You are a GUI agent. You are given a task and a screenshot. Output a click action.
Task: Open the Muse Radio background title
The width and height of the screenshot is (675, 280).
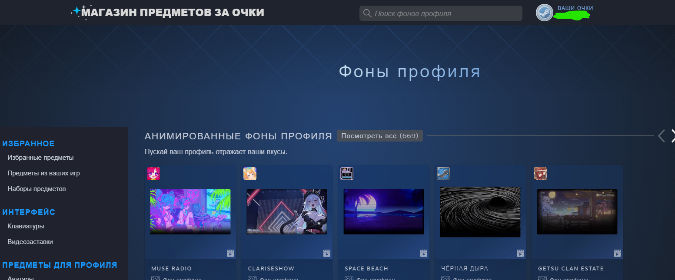(x=171, y=268)
